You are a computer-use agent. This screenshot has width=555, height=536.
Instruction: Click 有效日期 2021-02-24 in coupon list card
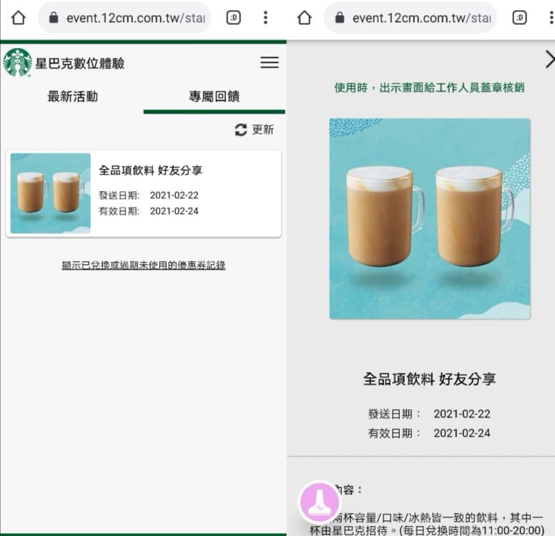[x=149, y=211]
